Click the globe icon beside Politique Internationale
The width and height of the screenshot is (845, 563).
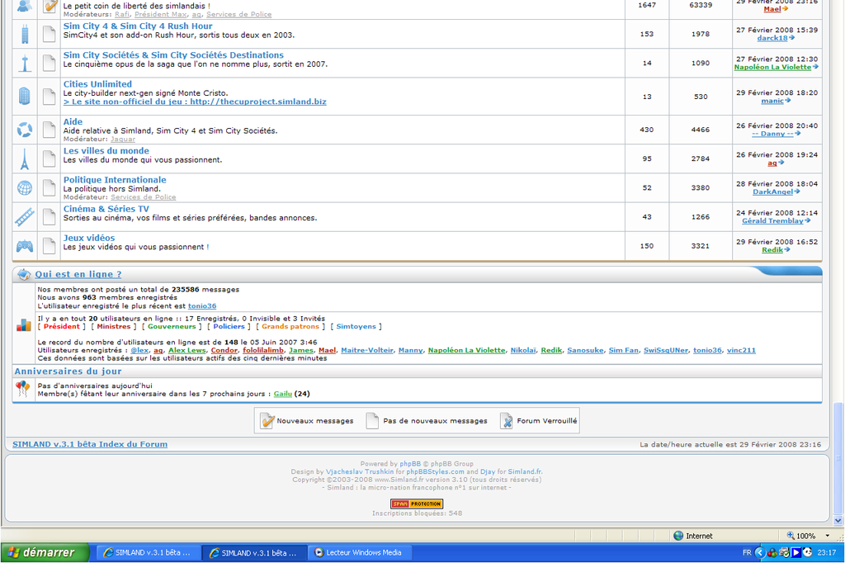click(25, 187)
